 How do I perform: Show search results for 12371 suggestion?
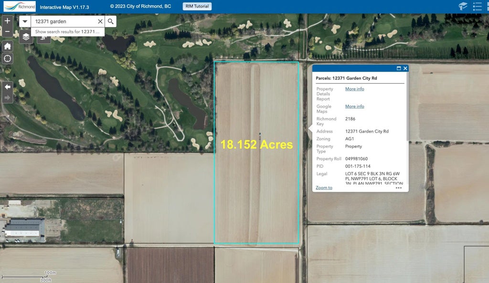(x=67, y=31)
